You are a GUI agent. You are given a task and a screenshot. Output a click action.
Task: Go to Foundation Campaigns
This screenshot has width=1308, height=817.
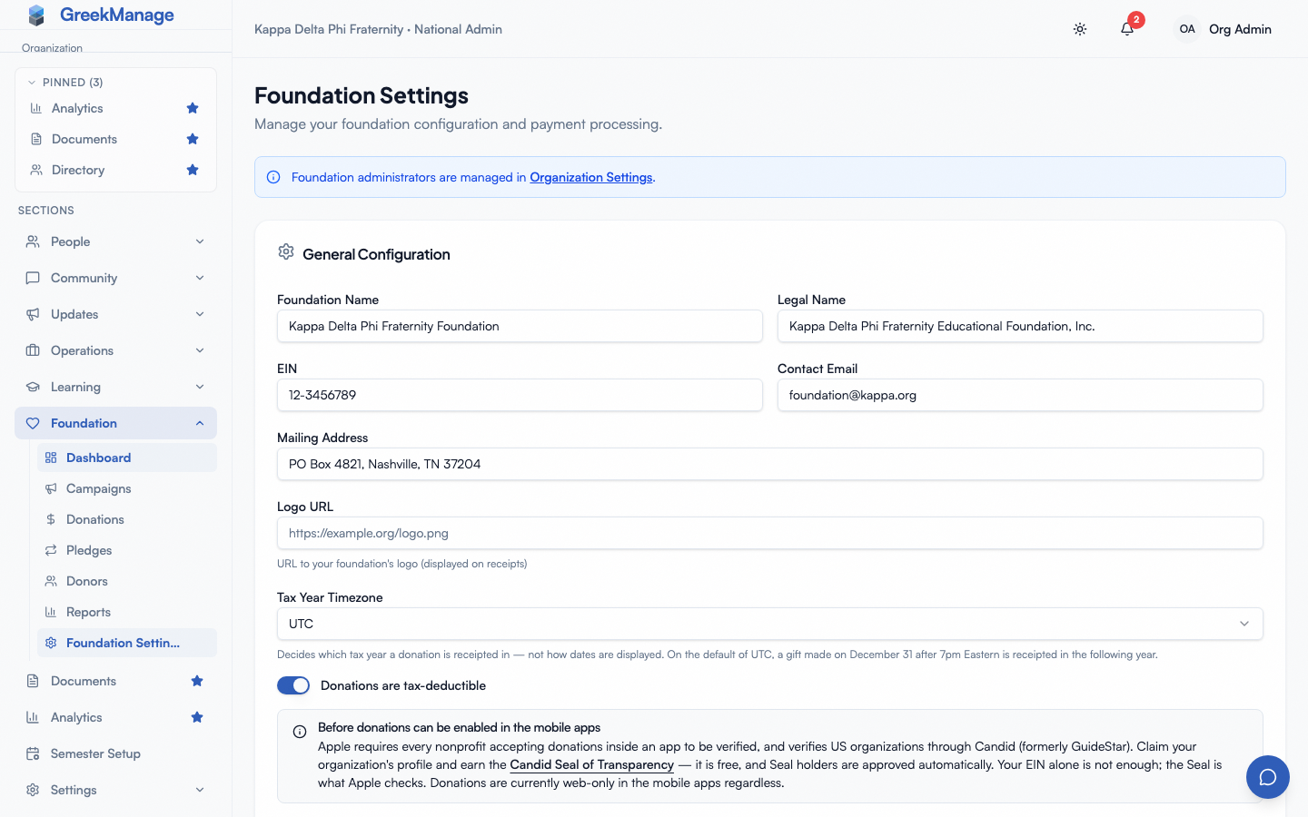click(x=127, y=488)
